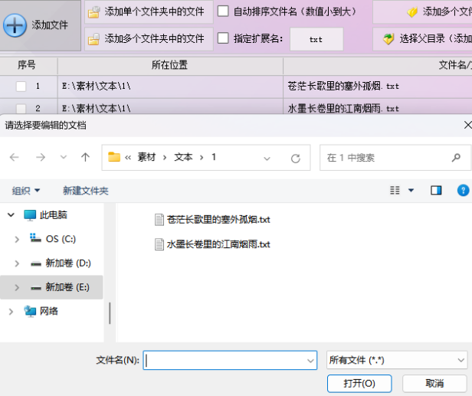Screen dimensions: 472x396
Task: Click the icon of 水墨长卷里的江南烟雨.txt
Action: click(x=159, y=244)
